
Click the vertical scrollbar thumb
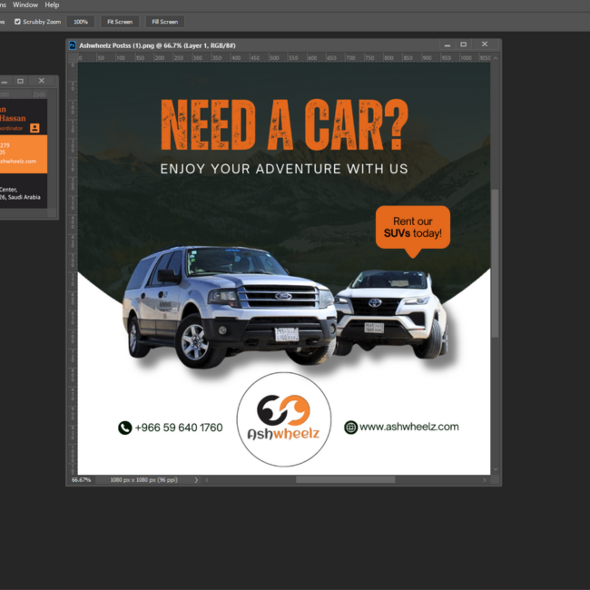(x=496, y=263)
